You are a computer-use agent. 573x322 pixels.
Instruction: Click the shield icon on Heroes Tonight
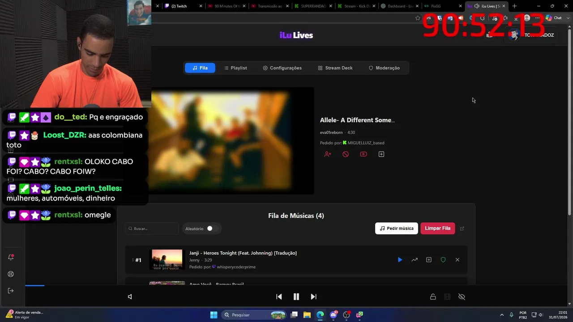click(443, 260)
